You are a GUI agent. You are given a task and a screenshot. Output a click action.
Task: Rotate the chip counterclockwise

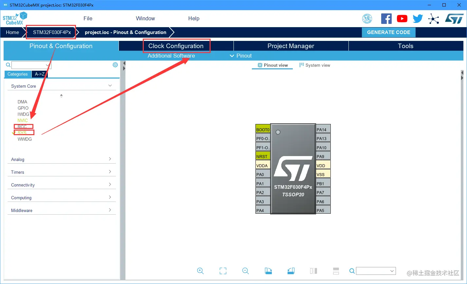coord(291,271)
